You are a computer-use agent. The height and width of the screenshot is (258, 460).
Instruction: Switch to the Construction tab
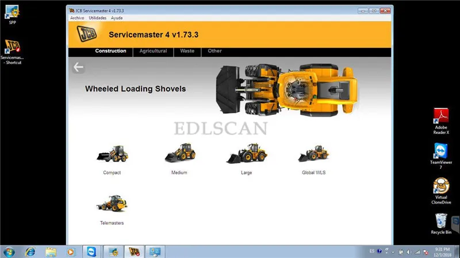110,51
